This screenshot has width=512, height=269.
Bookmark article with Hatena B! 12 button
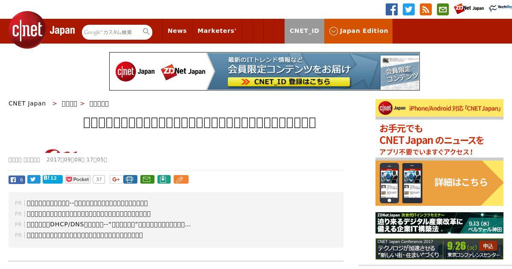coord(52,179)
